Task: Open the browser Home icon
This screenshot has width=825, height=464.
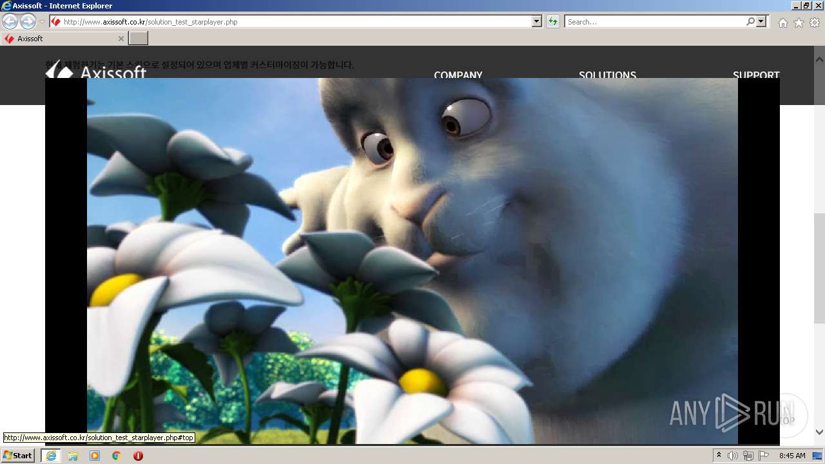Action: tap(782, 23)
